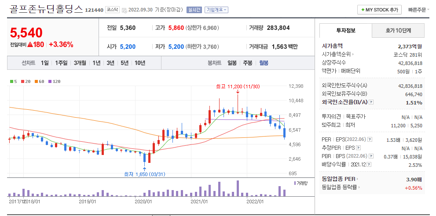Select the 5년 line chart period
Viewport: 436px width, 216px height.
coord(125,63)
